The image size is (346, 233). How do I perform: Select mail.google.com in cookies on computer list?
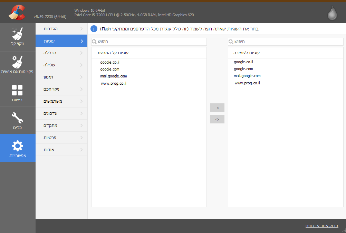tap(114, 76)
